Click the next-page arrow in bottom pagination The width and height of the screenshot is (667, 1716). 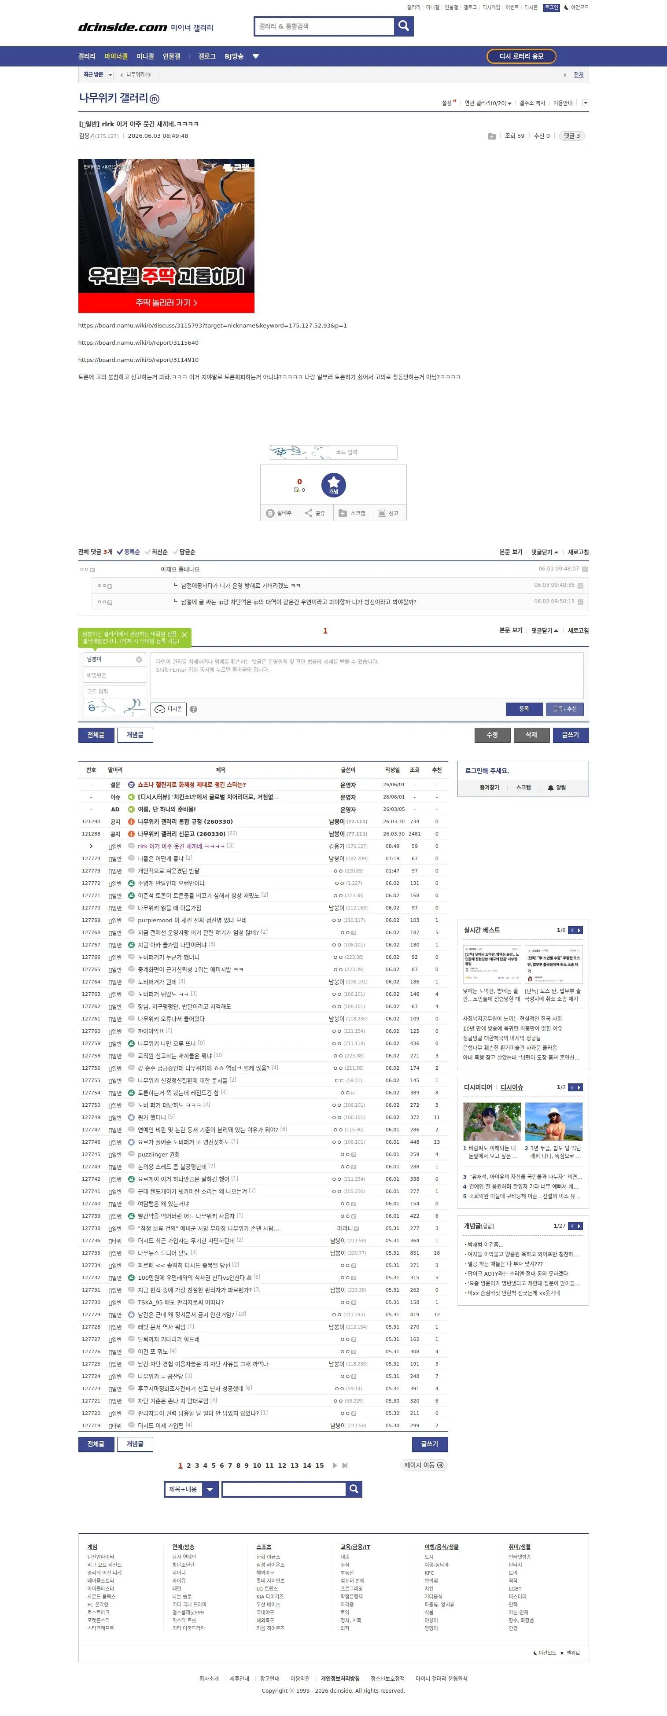tap(335, 1466)
